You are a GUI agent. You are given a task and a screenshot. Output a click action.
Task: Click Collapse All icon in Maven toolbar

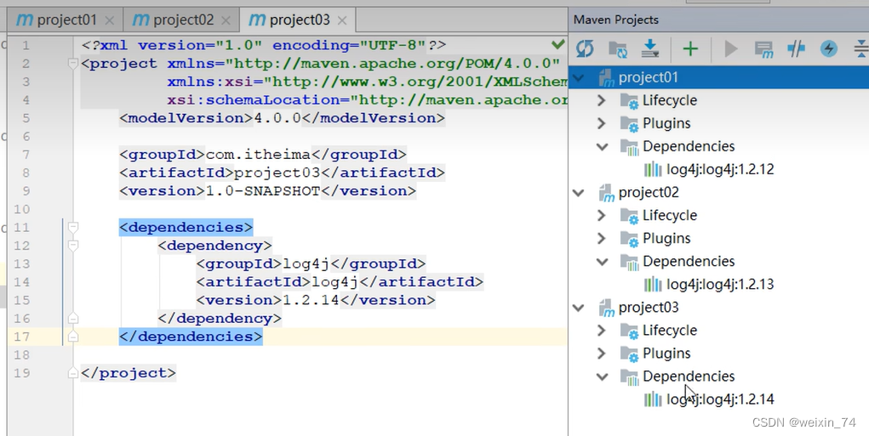tap(861, 48)
